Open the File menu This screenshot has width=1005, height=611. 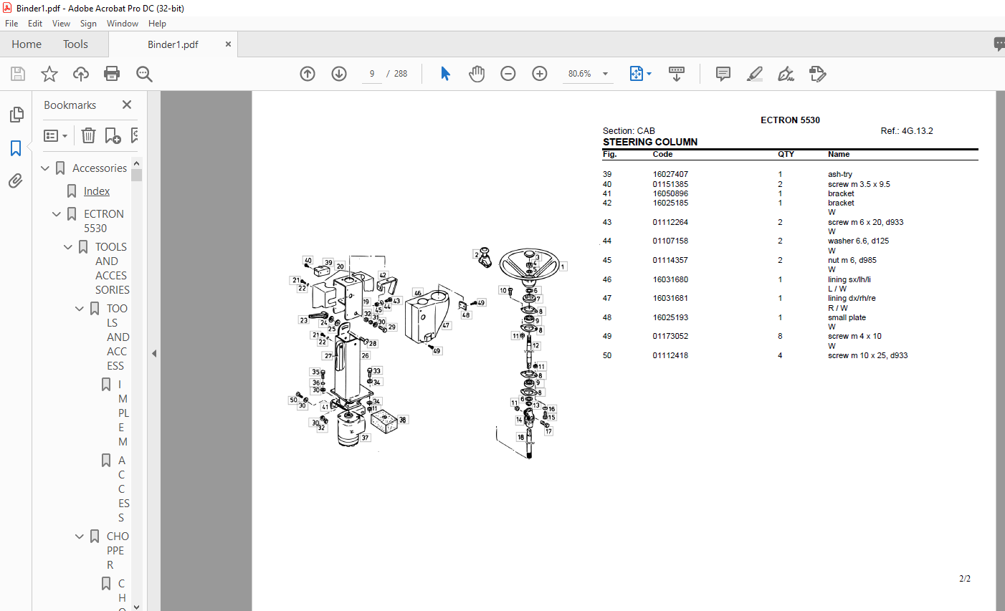coord(11,24)
